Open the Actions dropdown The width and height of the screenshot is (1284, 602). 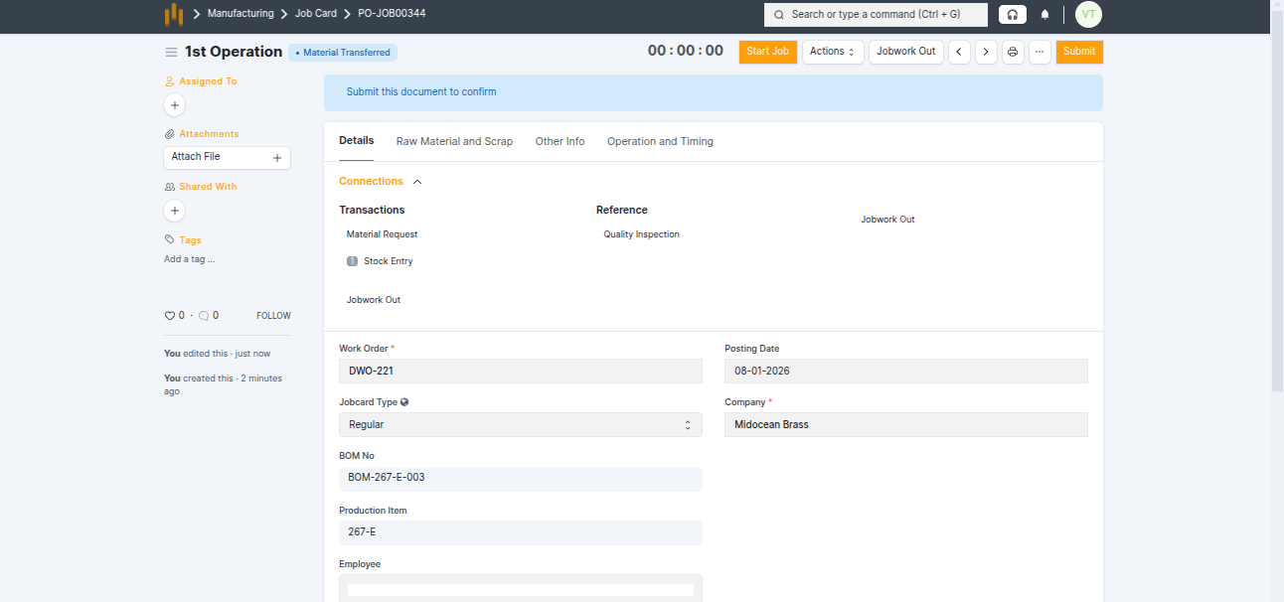pyautogui.click(x=832, y=52)
